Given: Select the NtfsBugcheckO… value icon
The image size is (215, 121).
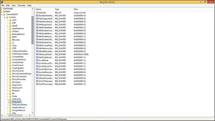Looking at the screenshot, I should [x=37, y=25].
